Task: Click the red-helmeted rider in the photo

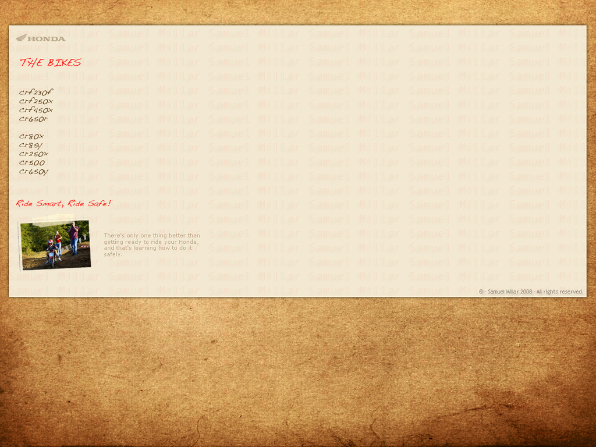Action: [x=51, y=250]
